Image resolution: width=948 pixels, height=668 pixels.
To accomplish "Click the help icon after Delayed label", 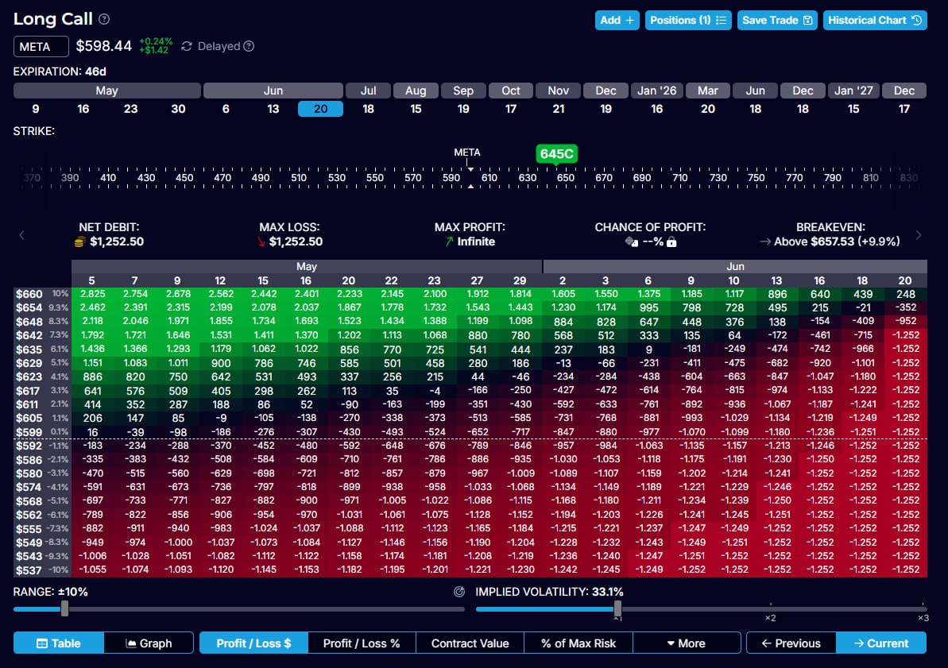I will click(x=249, y=47).
